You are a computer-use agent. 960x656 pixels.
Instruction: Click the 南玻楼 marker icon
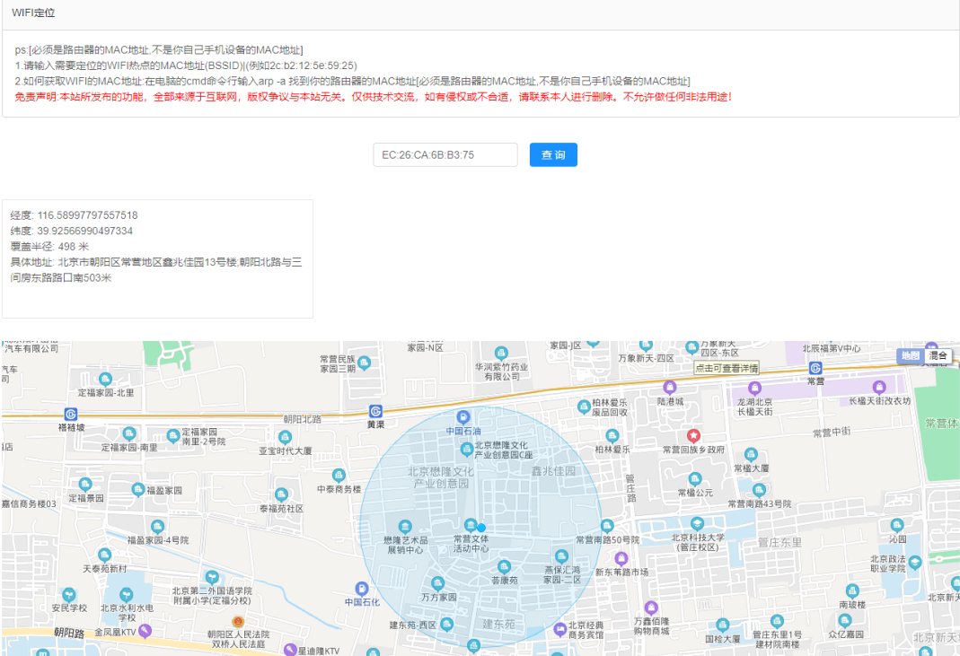coord(852,590)
